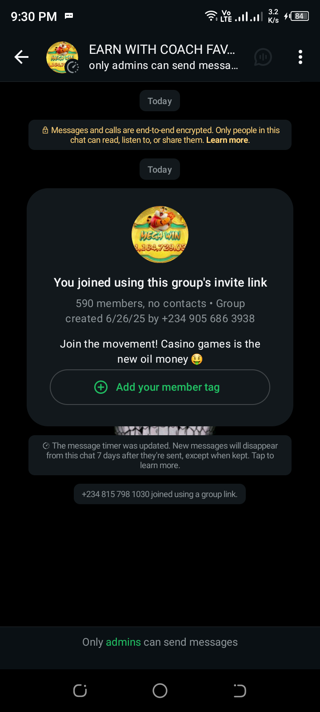
Task: Tap the green admins link
Action: 123,642
